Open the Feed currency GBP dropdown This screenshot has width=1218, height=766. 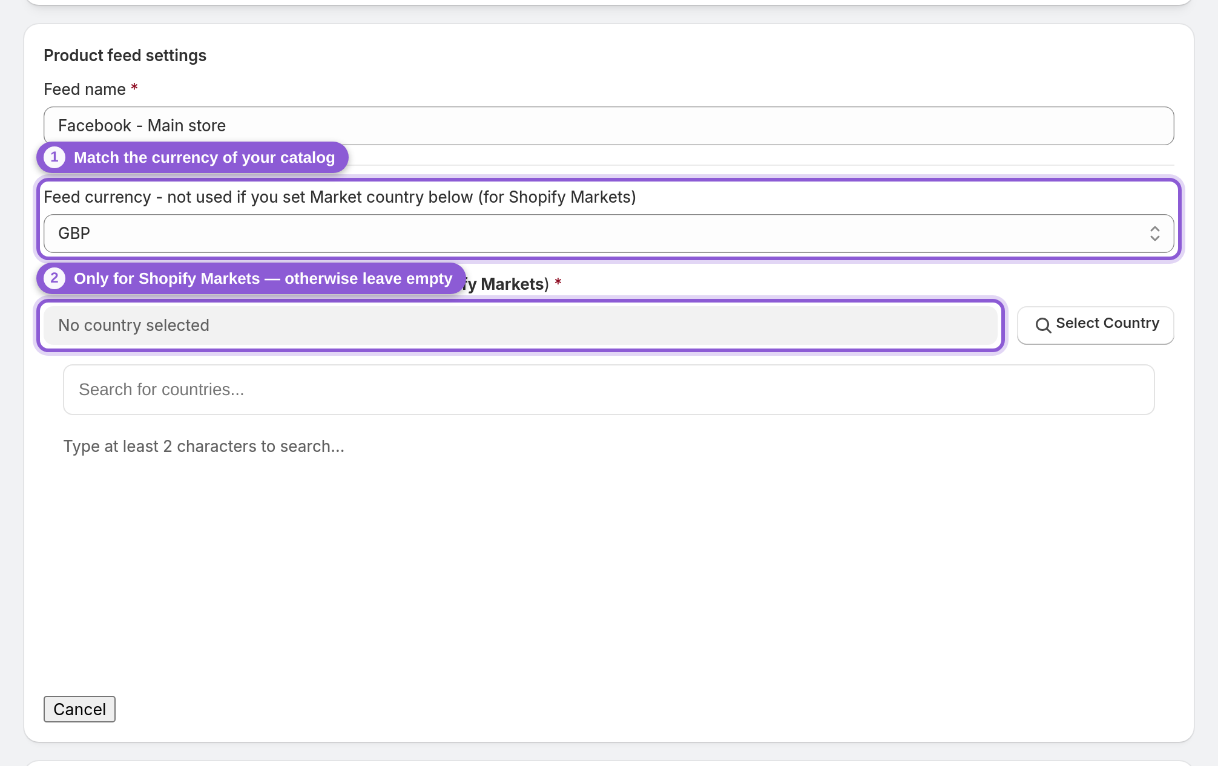tap(608, 234)
